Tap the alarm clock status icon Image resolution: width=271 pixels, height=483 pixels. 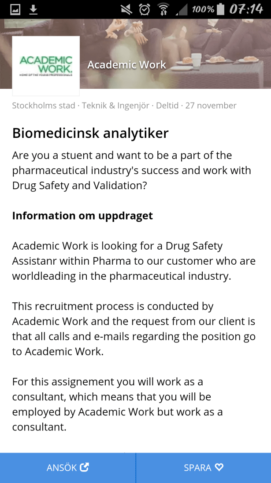click(x=144, y=9)
